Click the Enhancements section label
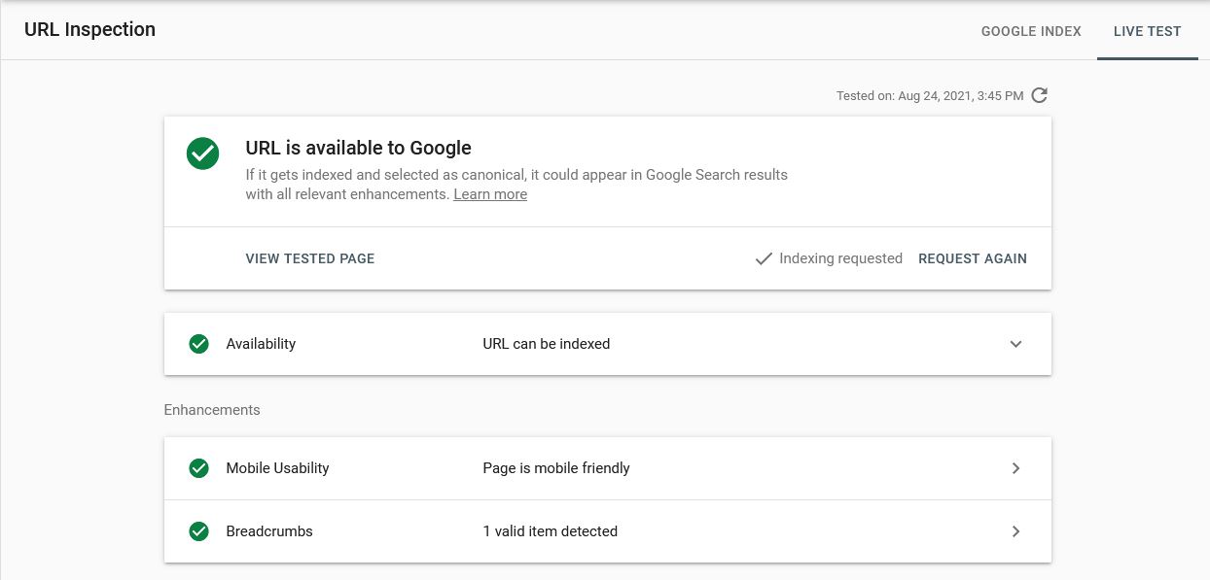 pos(212,409)
